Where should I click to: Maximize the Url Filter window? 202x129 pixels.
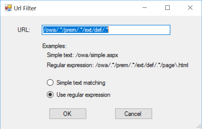[167, 8]
